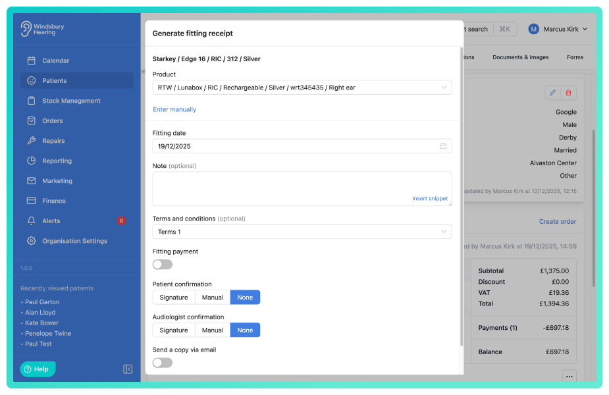Click the Alerts bell icon
The image size is (609, 395).
[x=32, y=221]
